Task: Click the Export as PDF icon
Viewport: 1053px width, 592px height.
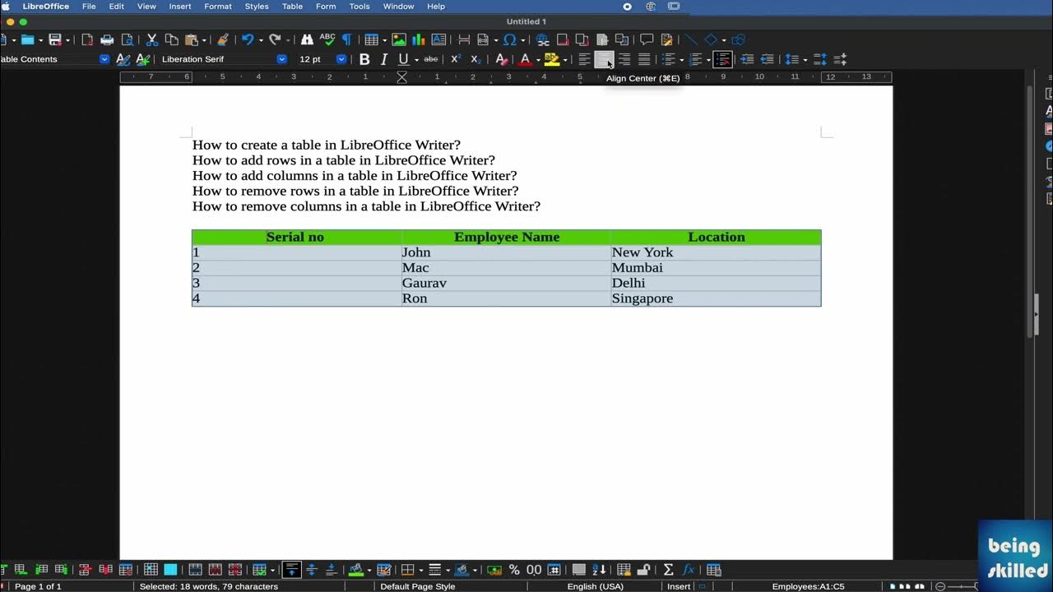Action: pos(87,39)
